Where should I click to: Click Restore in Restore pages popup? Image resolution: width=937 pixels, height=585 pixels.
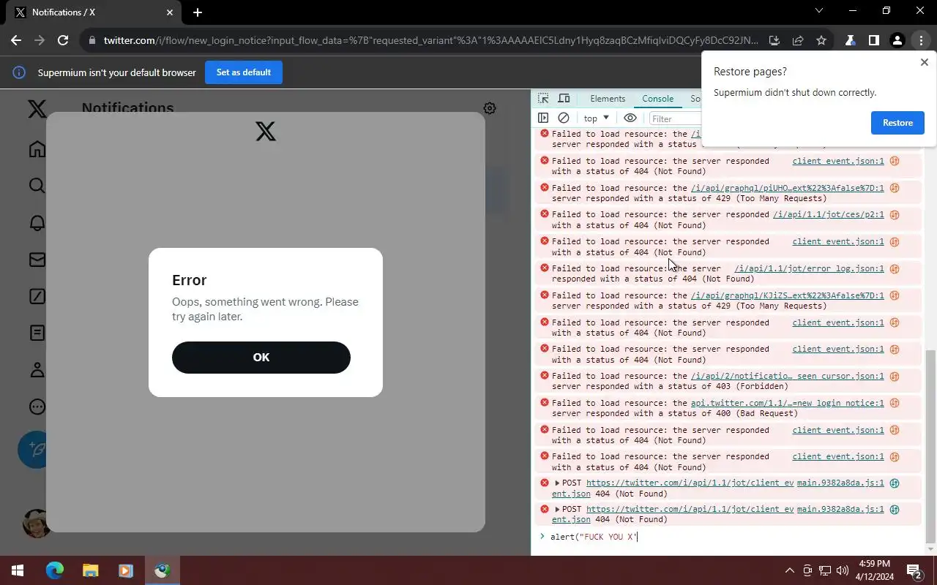coord(897,123)
